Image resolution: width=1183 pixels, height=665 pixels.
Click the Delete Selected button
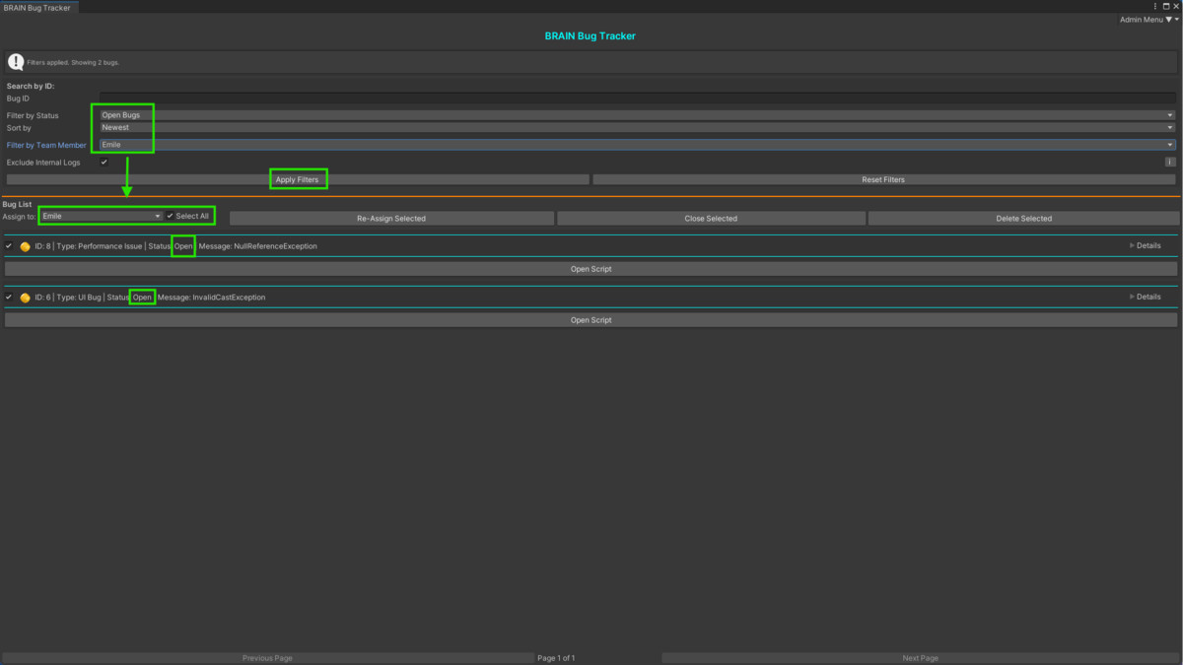1023,219
